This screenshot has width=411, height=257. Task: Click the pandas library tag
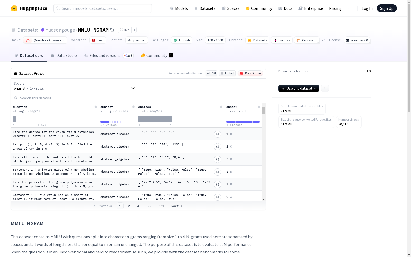(282, 40)
